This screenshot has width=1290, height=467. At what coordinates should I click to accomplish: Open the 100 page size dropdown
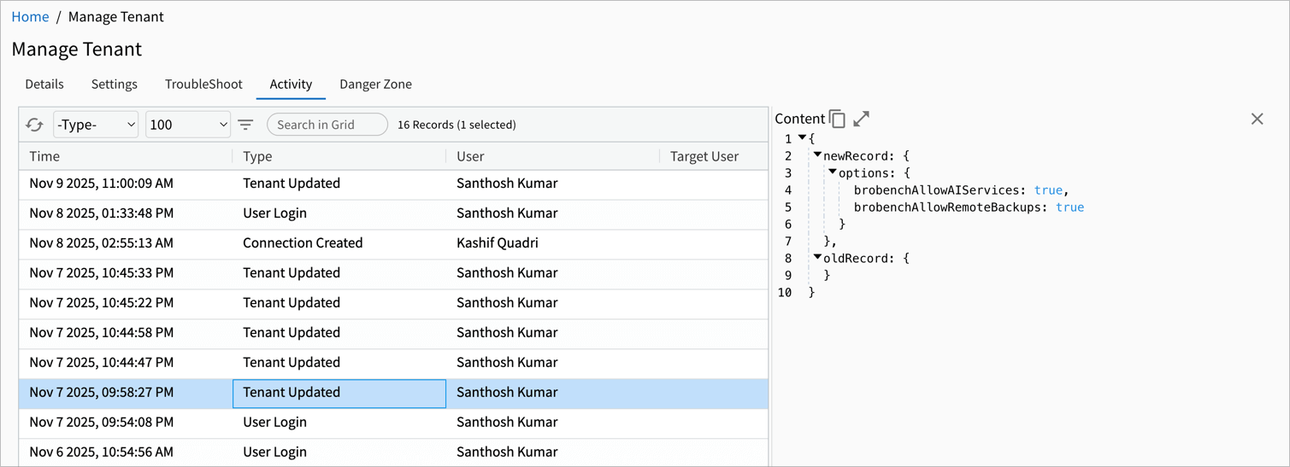coord(188,125)
